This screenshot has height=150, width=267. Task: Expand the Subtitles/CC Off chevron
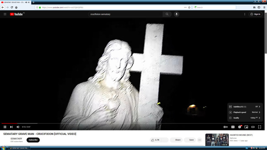pyautogui.click(x=259, y=107)
